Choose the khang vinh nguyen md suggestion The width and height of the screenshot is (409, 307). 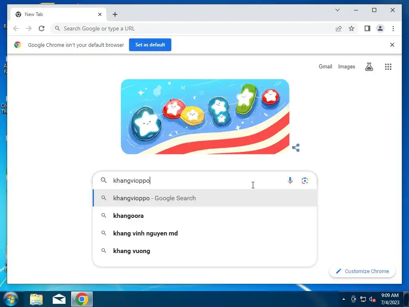(205, 233)
